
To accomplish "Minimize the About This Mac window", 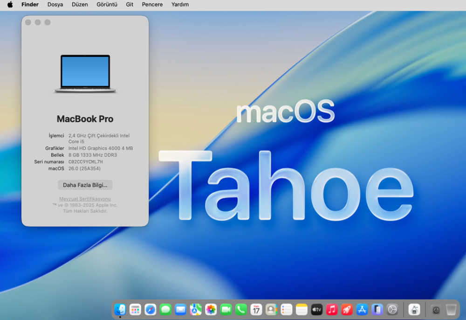I will 38,22.
